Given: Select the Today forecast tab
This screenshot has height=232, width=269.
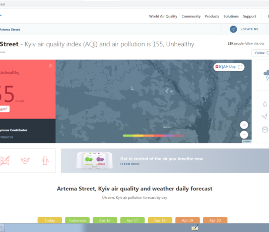Looking at the screenshot, I should click(50, 220).
